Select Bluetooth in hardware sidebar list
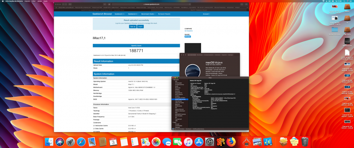Viewport: 354px width, 148px height. pyautogui.click(x=178, y=88)
